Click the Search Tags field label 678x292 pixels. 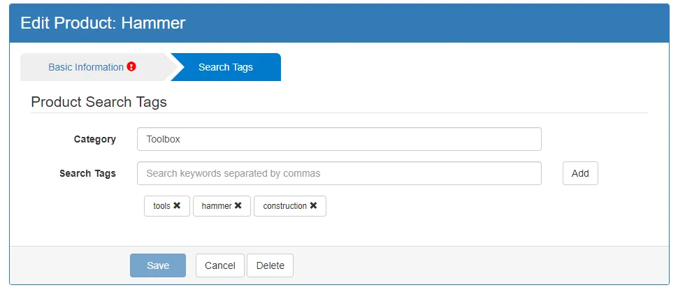tap(87, 173)
